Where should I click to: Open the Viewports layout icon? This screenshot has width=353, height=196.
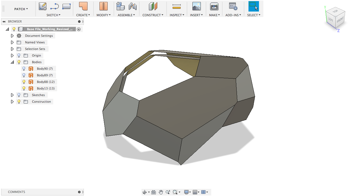tap(204, 192)
